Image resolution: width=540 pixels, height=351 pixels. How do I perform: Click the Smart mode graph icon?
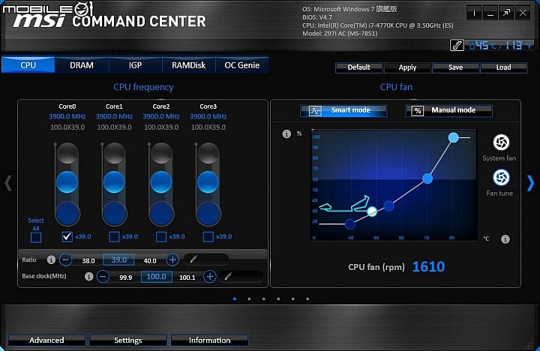coord(315,111)
